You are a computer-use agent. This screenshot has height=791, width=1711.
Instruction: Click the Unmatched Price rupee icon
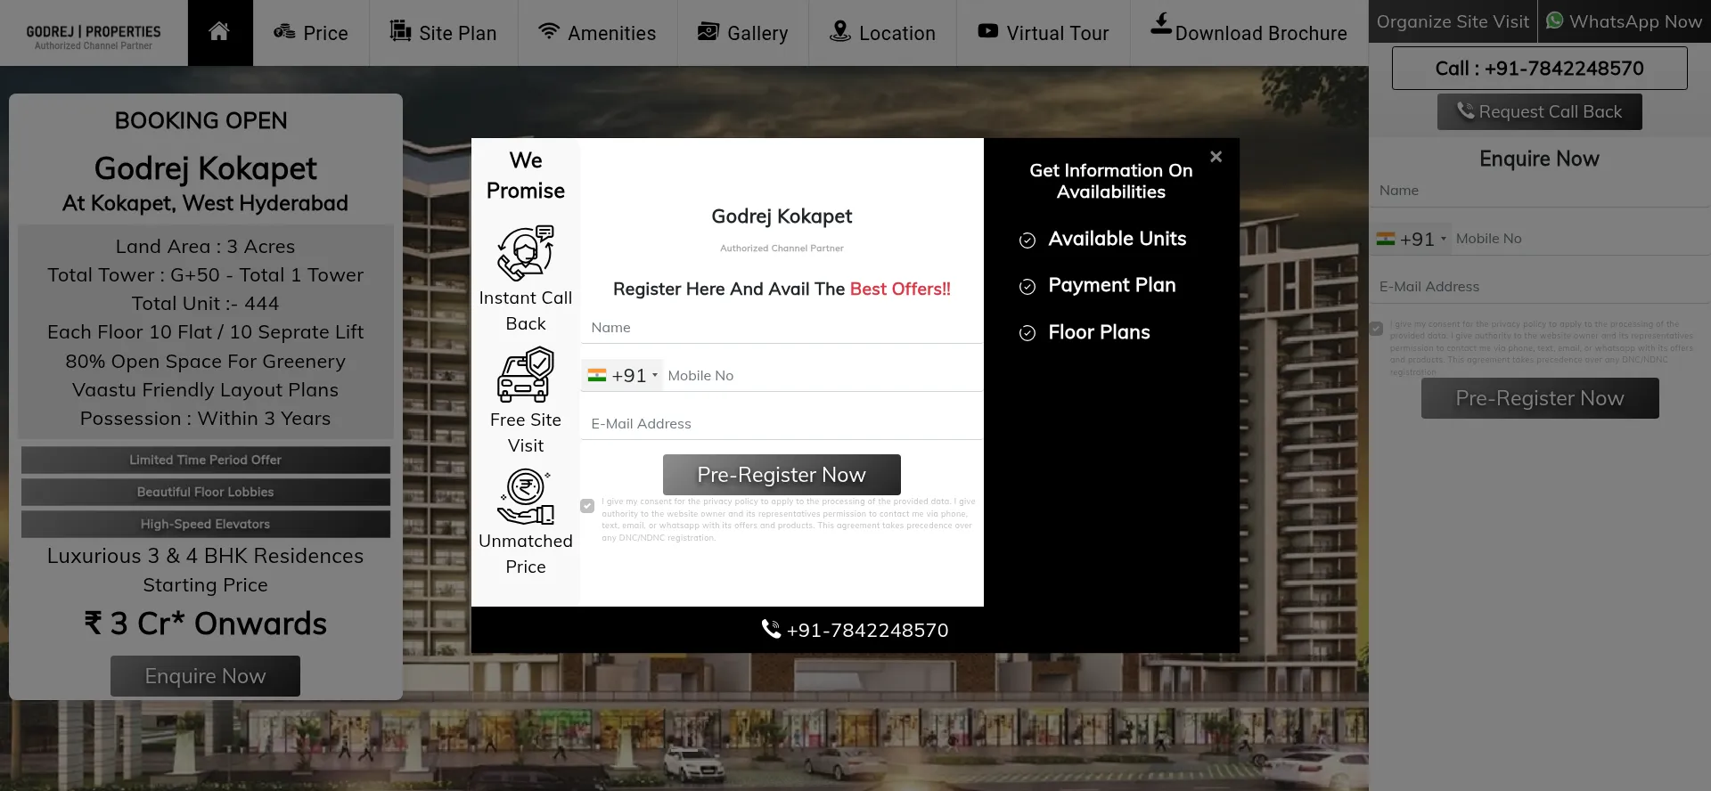525,497
